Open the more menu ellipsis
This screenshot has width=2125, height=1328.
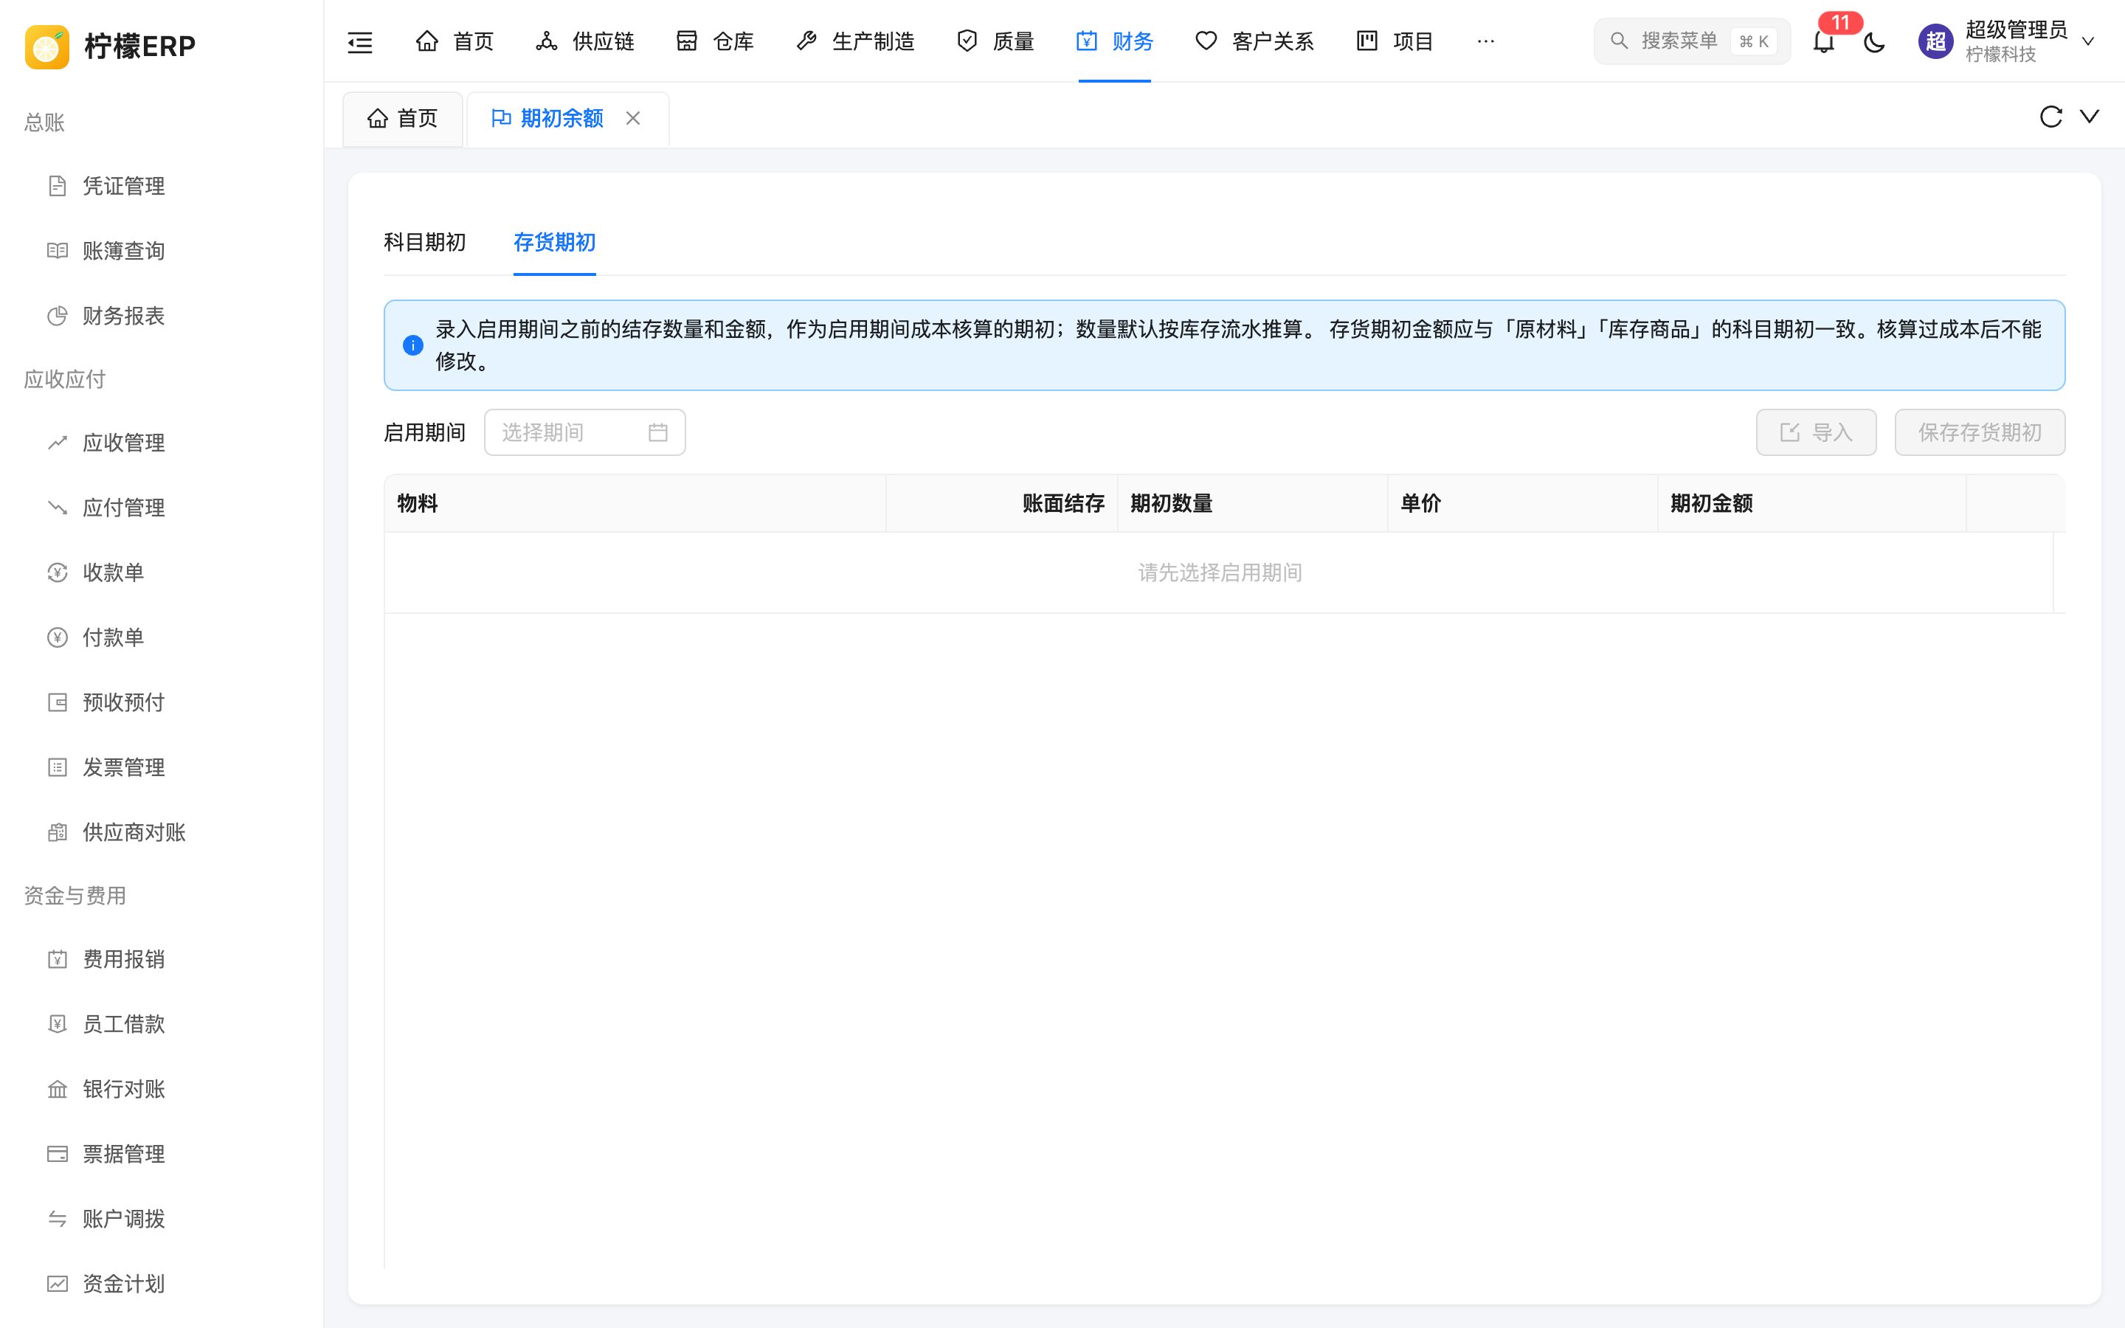tap(1486, 41)
